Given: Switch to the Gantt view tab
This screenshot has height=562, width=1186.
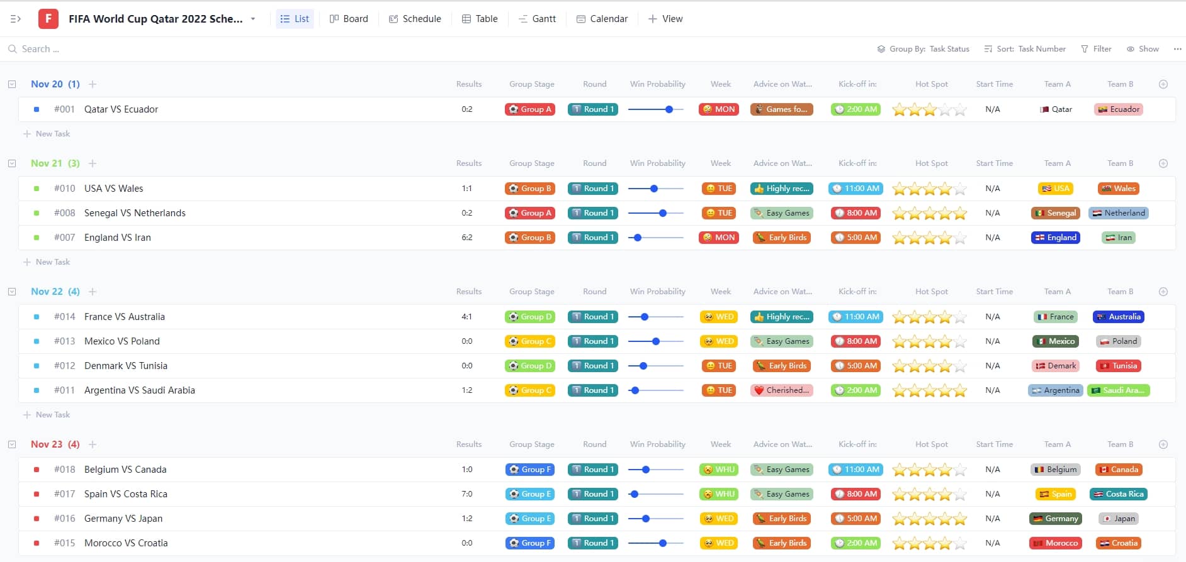Looking at the screenshot, I should [537, 19].
